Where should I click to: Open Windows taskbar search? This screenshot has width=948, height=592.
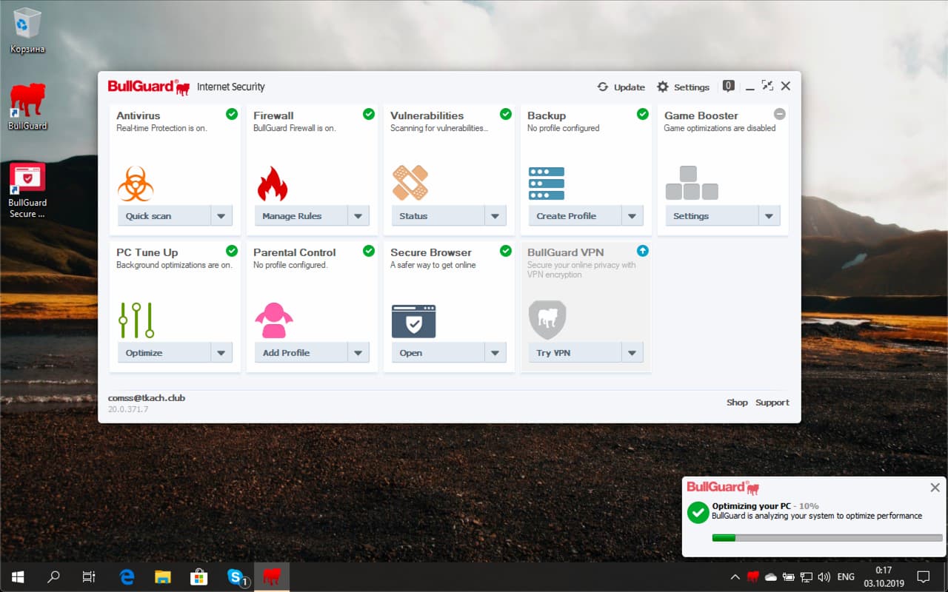[x=53, y=576]
